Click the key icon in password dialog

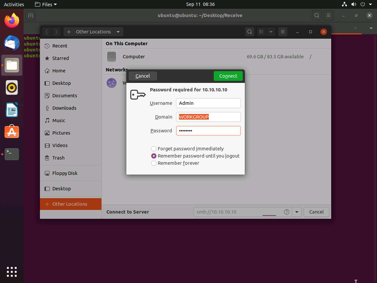pyautogui.click(x=138, y=95)
